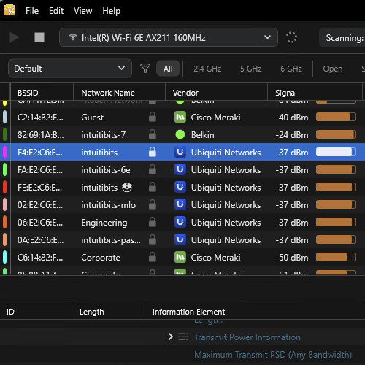This screenshot has height=365, width=365.
Task: Click red color swatch of FE:E2:C6 row
Action: (4, 187)
